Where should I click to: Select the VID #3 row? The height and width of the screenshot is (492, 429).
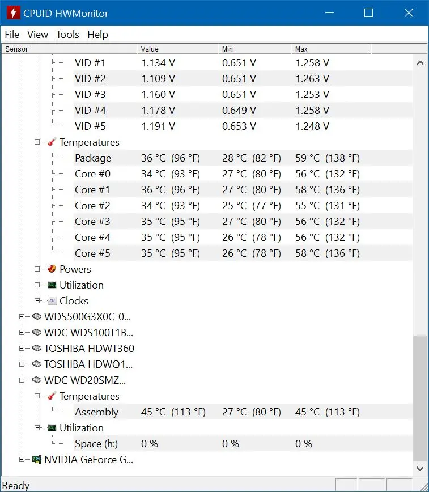tap(243, 95)
